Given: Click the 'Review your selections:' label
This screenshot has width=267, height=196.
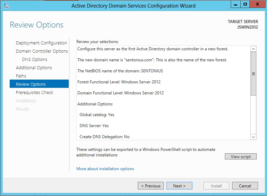Looking at the screenshot, I should 97,42.
